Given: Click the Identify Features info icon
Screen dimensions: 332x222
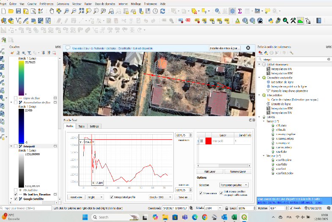Looking at the screenshot, I should [x=217, y=11].
